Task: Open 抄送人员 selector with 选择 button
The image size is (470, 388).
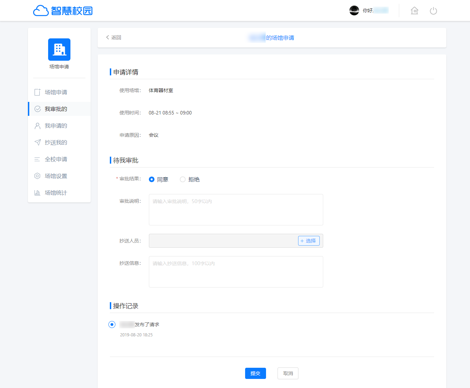Action: pos(309,241)
